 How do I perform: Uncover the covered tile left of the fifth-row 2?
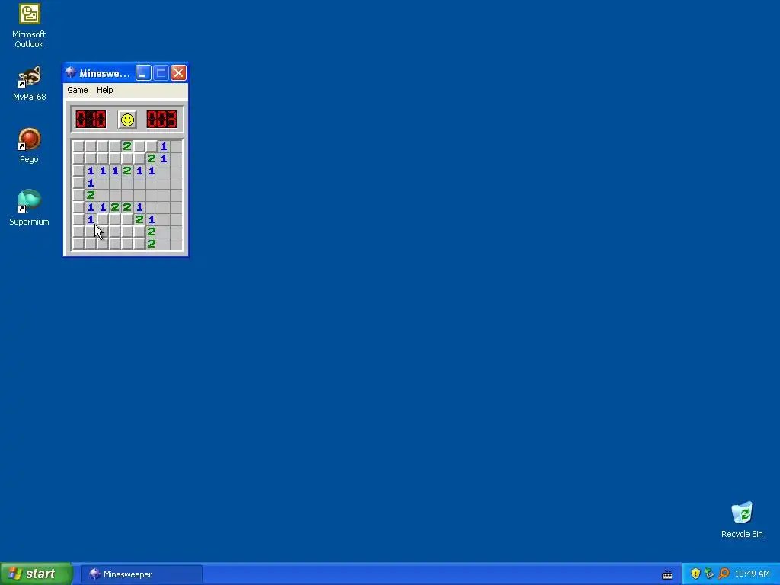point(78,195)
